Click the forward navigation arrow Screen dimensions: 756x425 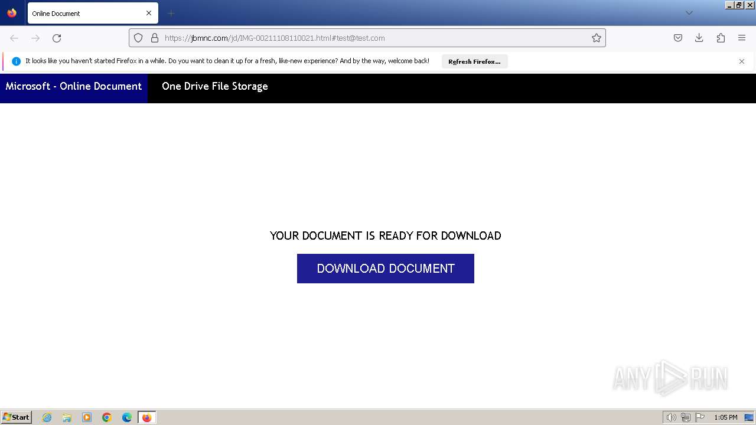(35, 38)
